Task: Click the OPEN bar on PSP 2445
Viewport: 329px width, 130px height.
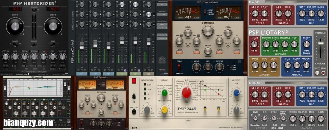Action: (x=188, y=121)
